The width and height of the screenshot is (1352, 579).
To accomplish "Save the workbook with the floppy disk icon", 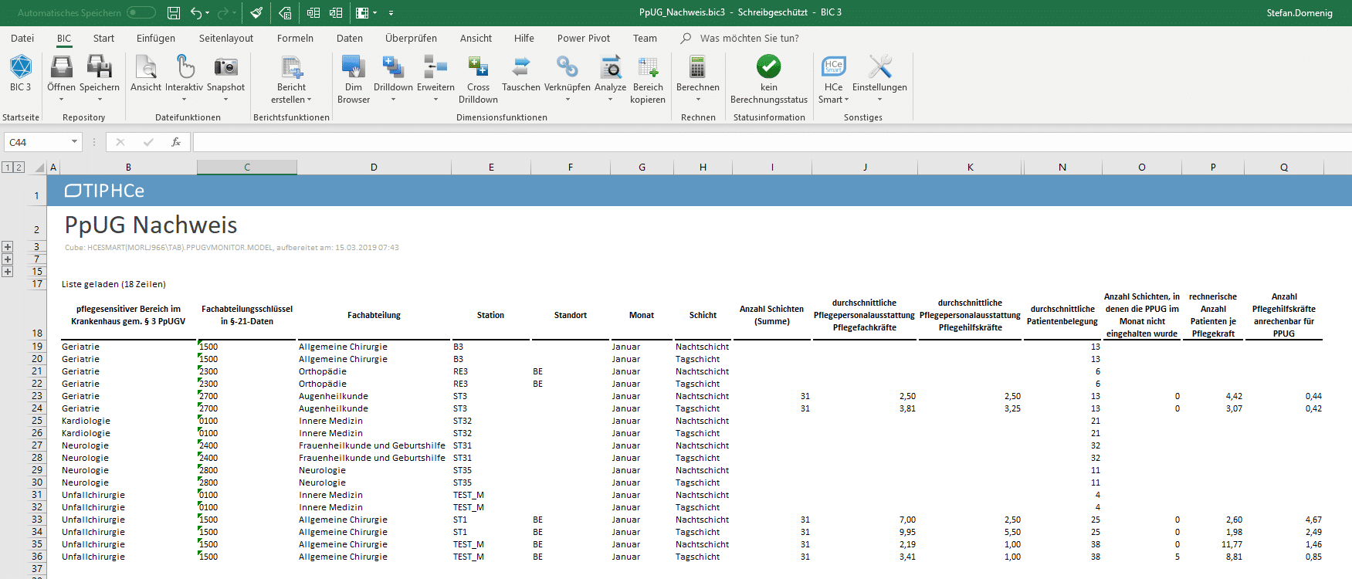I will [174, 12].
